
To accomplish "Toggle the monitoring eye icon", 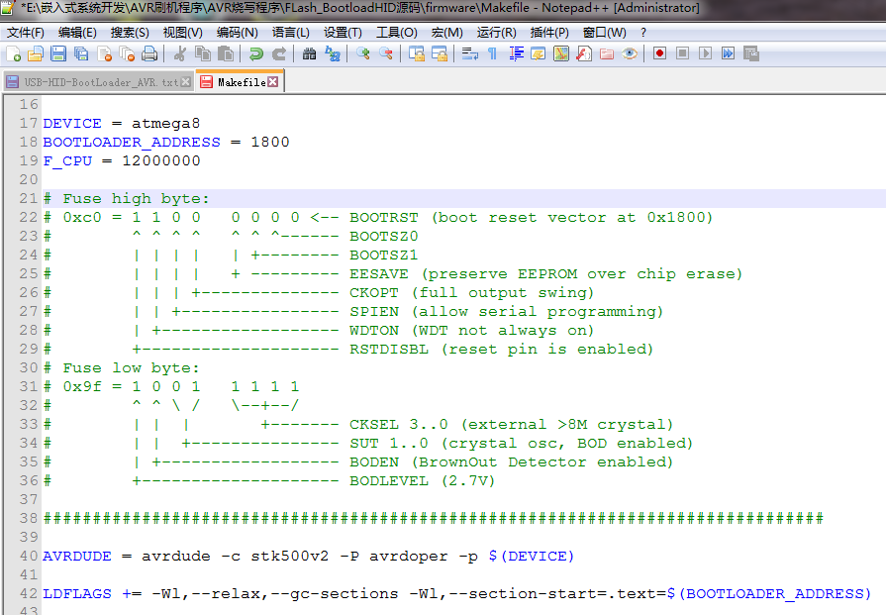I will click(x=629, y=53).
